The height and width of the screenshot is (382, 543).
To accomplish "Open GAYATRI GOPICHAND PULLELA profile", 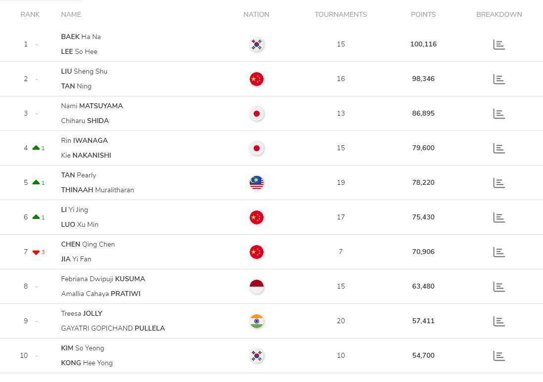I will pos(113,328).
